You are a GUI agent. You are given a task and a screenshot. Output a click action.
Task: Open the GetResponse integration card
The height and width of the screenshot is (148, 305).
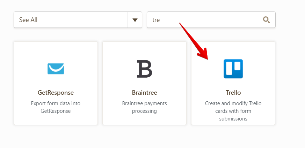point(56,83)
